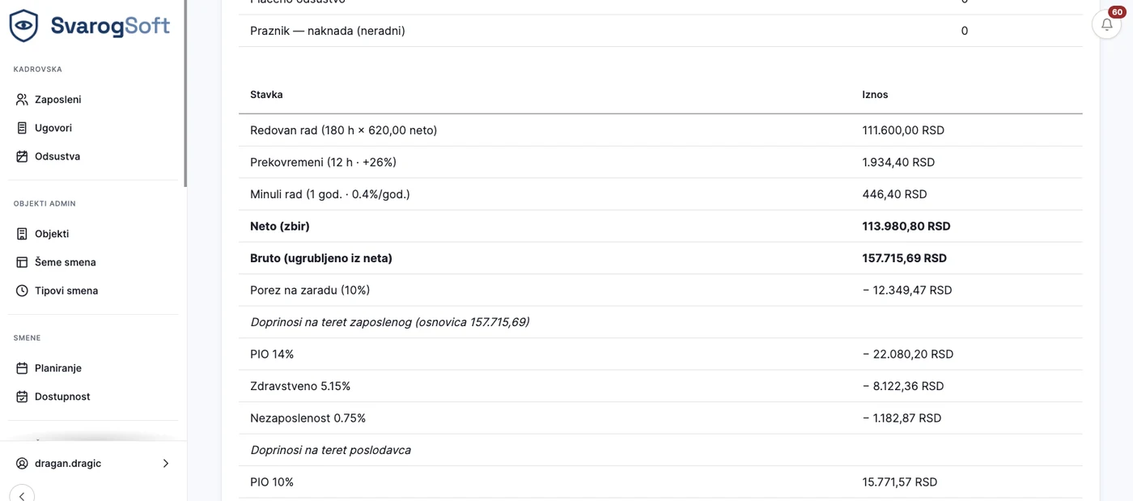This screenshot has width=1133, height=501.
Task: Collapse the sidebar with the bottom arrow
Action: tap(22, 495)
